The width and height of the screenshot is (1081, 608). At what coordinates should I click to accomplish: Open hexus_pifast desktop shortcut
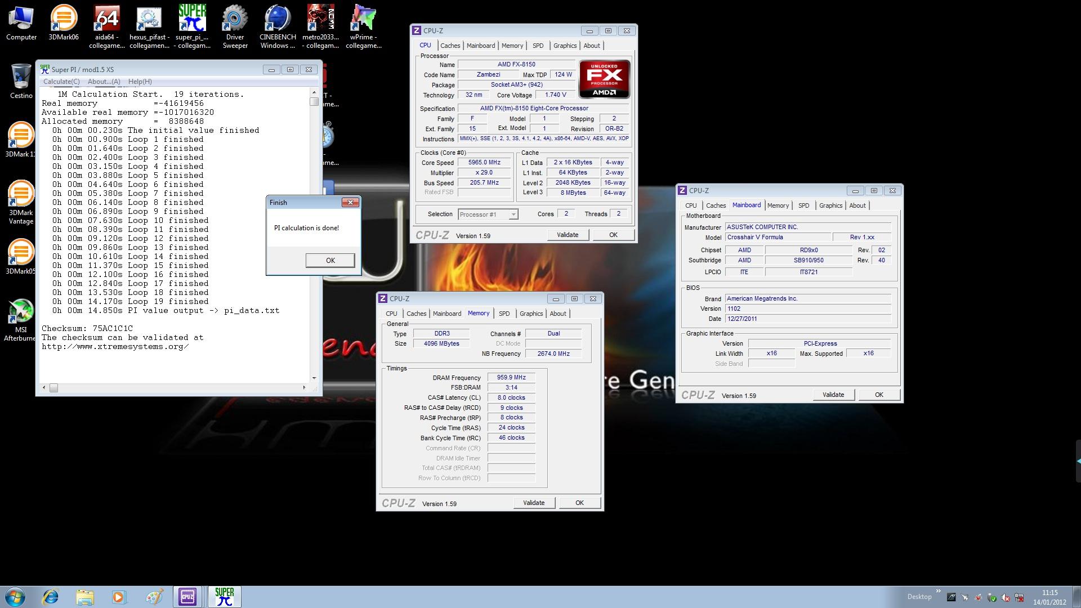pos(149,28)
